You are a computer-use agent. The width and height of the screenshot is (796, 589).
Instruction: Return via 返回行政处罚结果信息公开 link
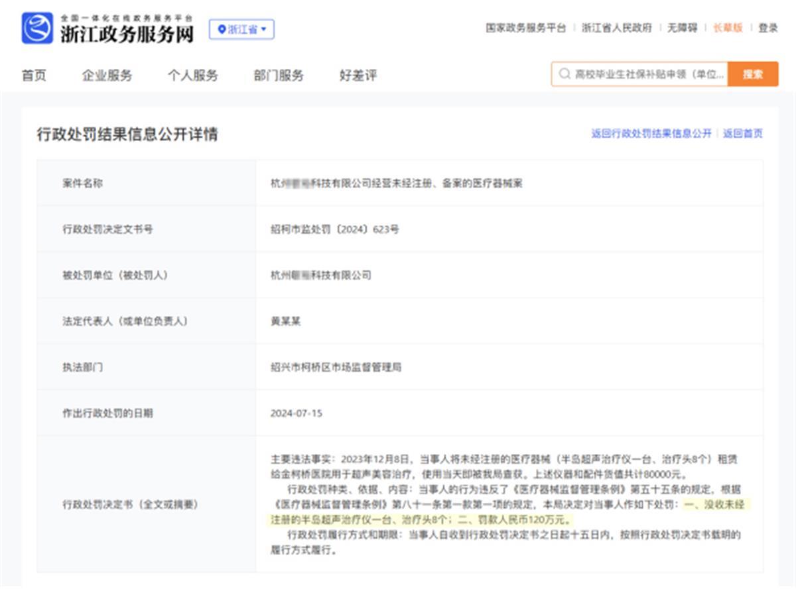[651, 134]
